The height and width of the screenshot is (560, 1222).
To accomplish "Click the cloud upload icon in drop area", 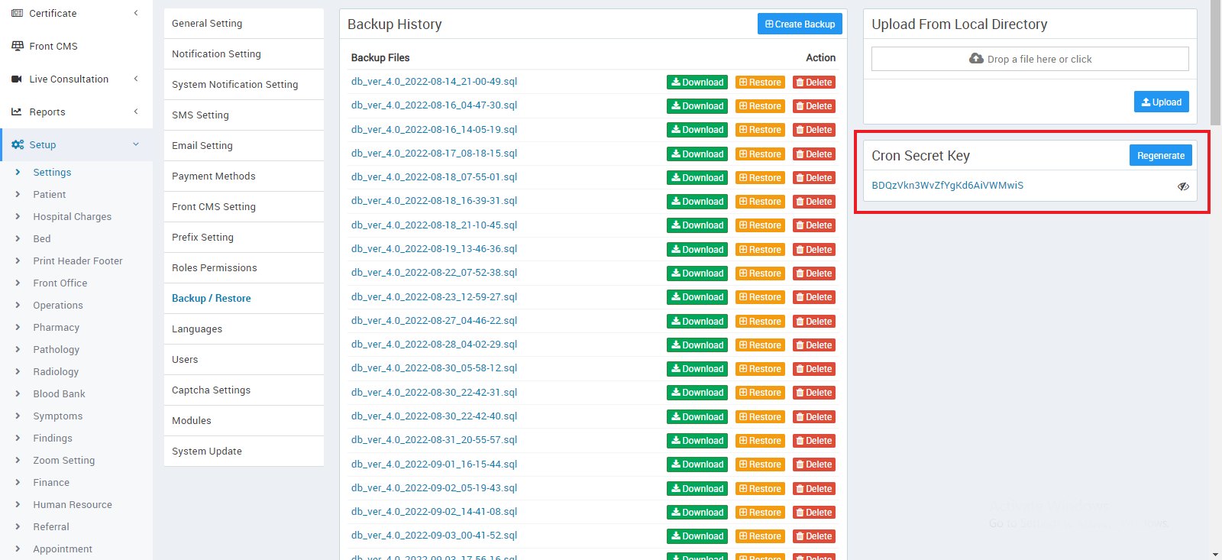I will pyautogui.click(x=976, y=59).
